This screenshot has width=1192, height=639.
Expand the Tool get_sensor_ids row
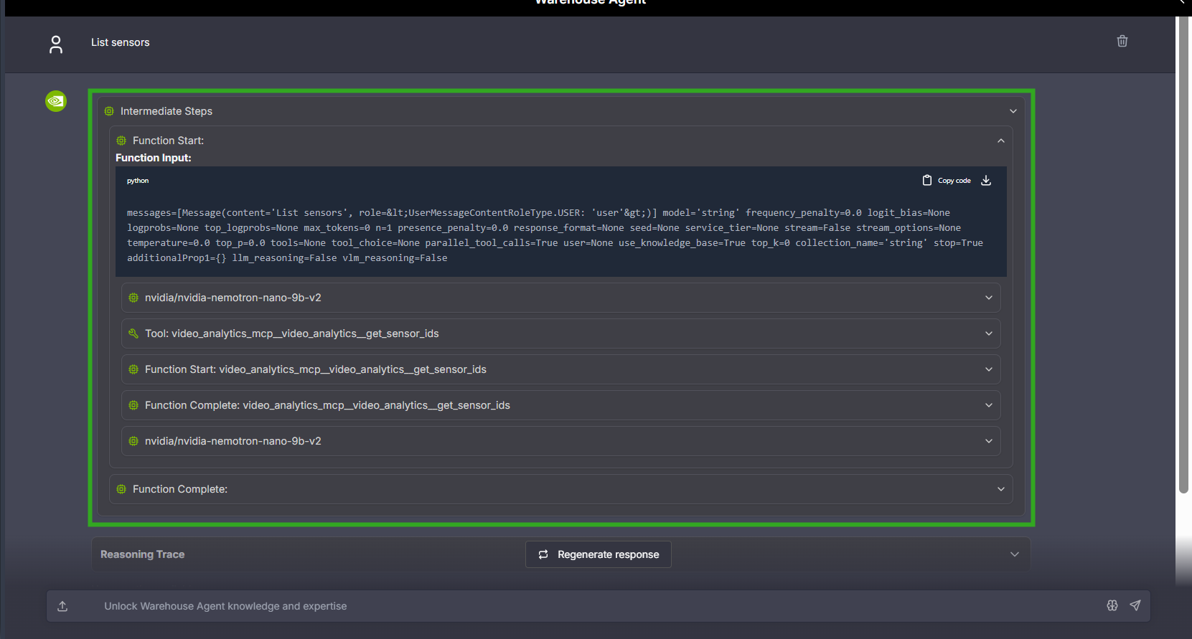(988, 333)
